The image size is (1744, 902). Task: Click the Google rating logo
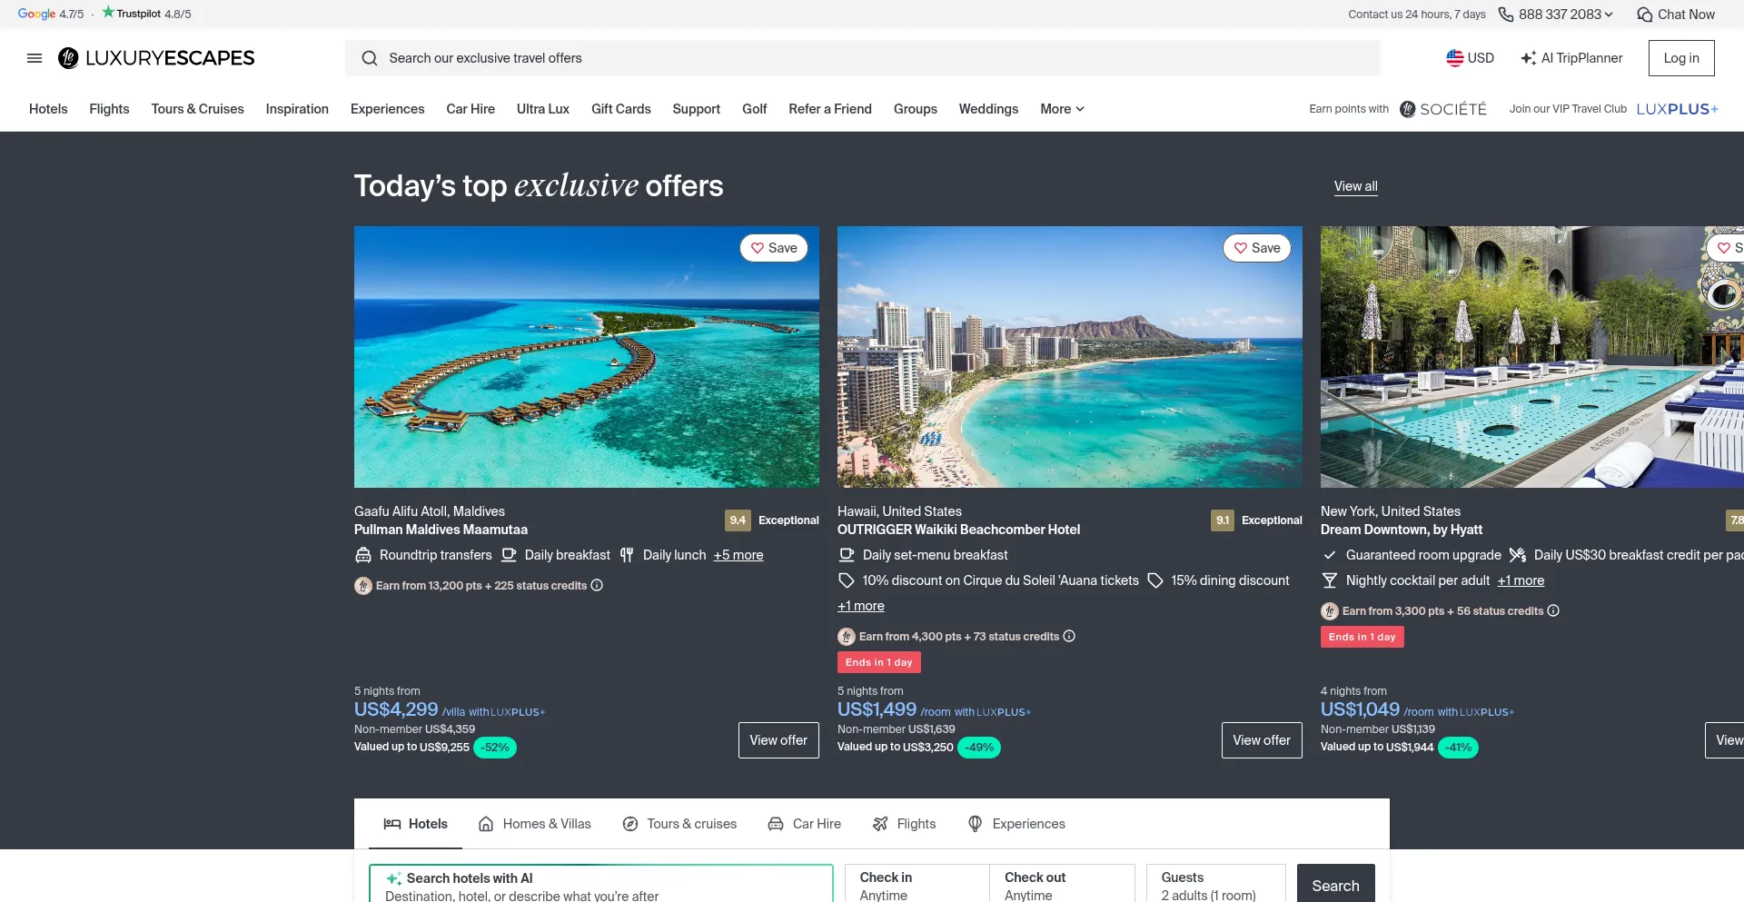(36, 14)
